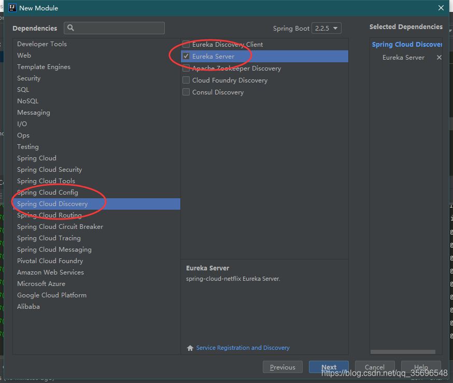Enable Apache Zookeeper Discovery checkbox
The height and width of the screenshot is (383, 453).
[186, 69]
